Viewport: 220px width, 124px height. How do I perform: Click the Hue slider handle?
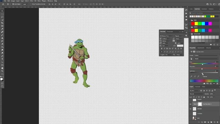[x=202, y=64]
